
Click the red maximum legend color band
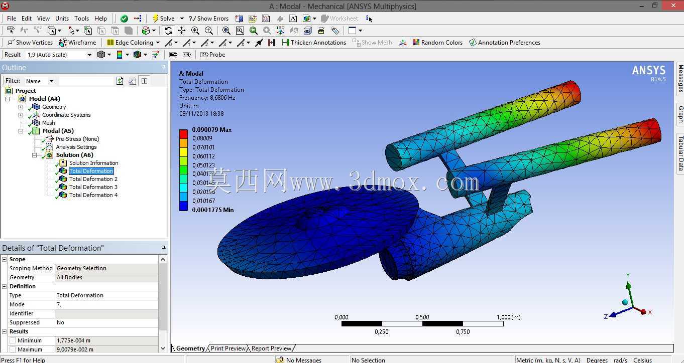click(183, 134)
